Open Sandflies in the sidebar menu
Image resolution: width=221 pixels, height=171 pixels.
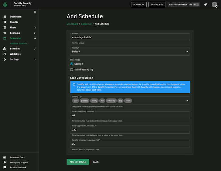(x=15, y=49)
